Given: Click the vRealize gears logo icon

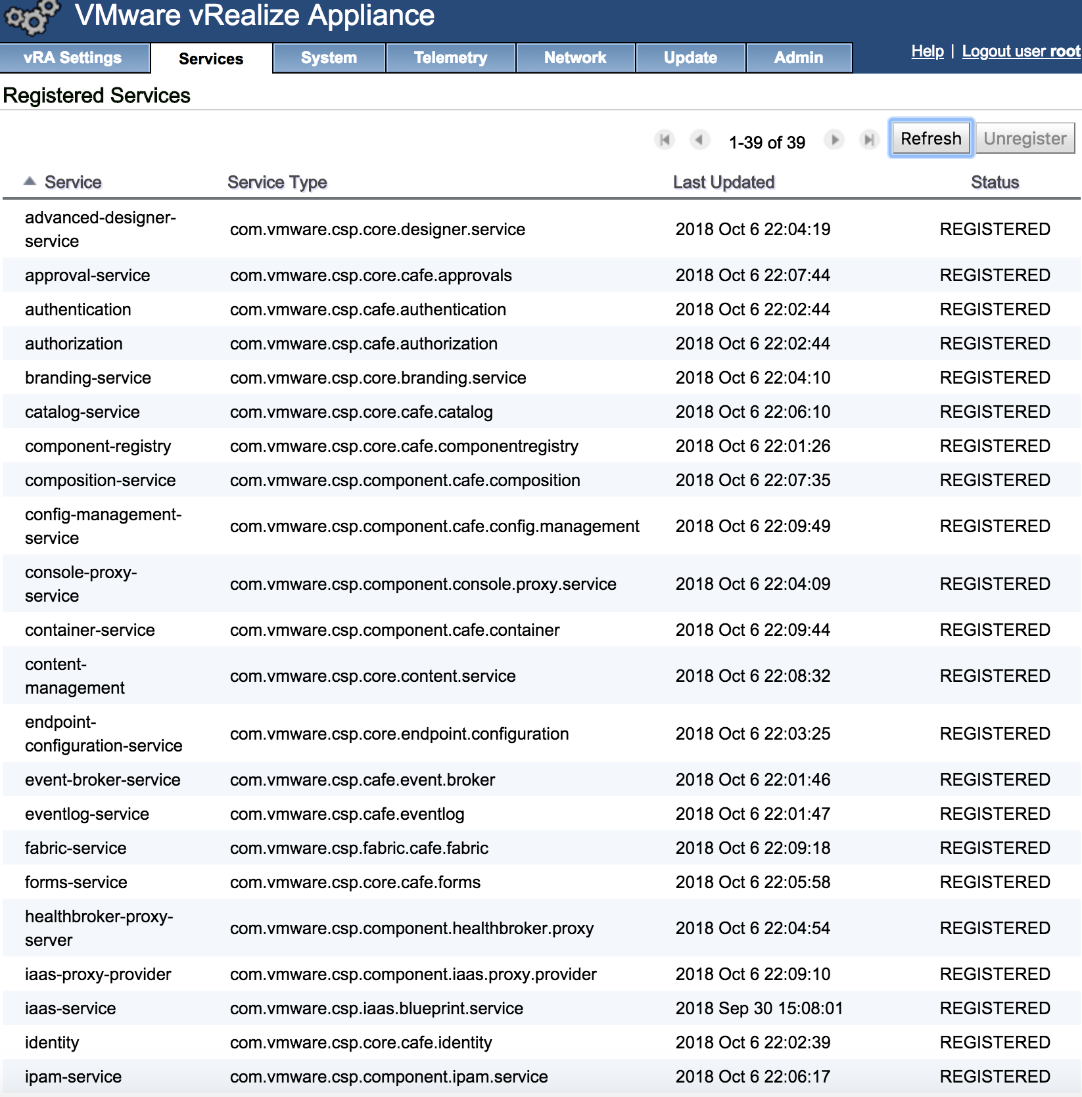Looking at the screenshot, I should pos(32,18).
